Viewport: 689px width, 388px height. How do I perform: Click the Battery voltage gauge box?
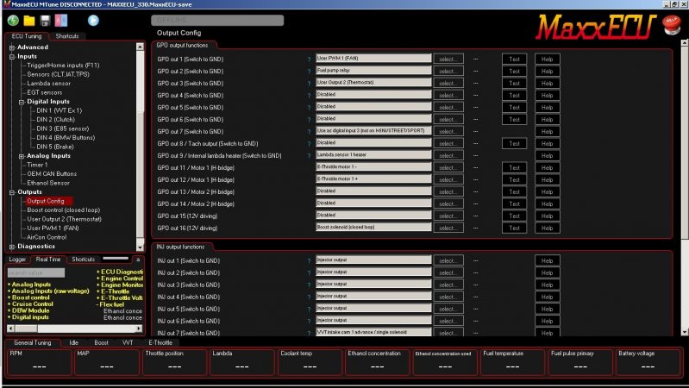click(648, 361)
